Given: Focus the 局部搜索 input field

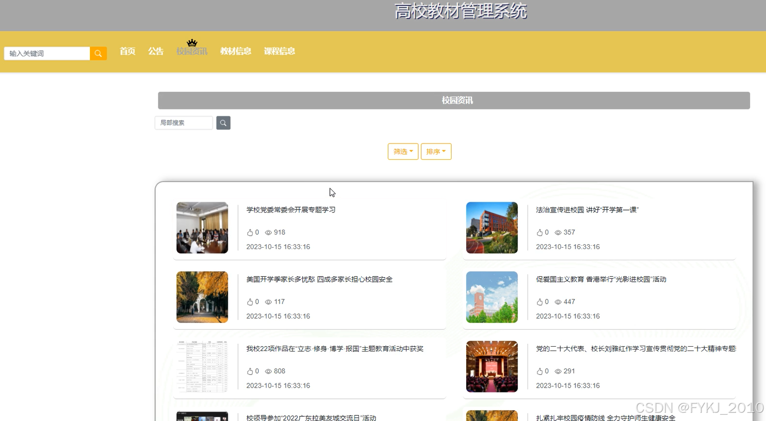Looking at the screenshot, I should (184, 123).
